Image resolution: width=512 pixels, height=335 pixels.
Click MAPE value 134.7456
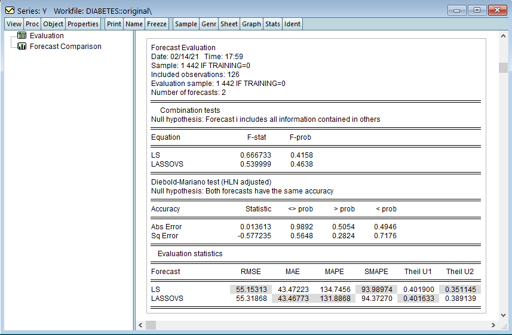pyautogui.click(x=335, y=289)
